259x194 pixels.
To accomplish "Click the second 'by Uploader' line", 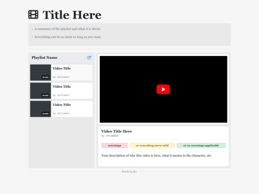I will (x=61, y=95).
